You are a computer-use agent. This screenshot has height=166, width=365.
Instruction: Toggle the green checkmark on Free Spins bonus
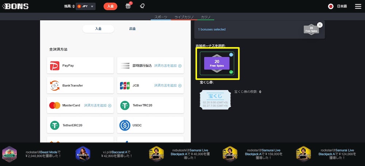(231, 72)
